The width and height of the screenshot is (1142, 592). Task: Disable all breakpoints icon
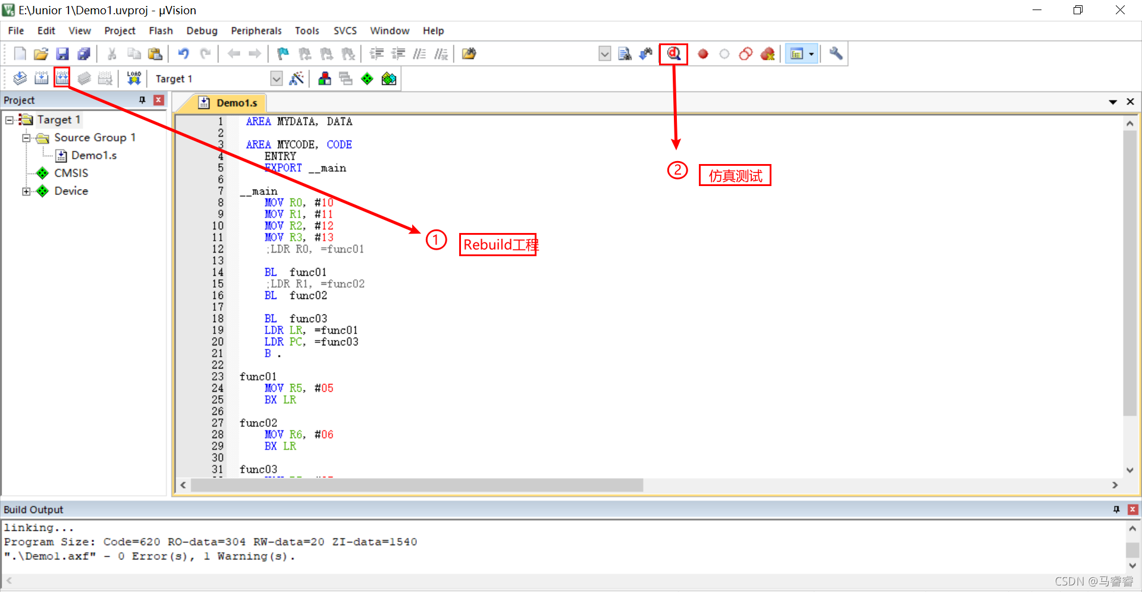coord(746,54)
